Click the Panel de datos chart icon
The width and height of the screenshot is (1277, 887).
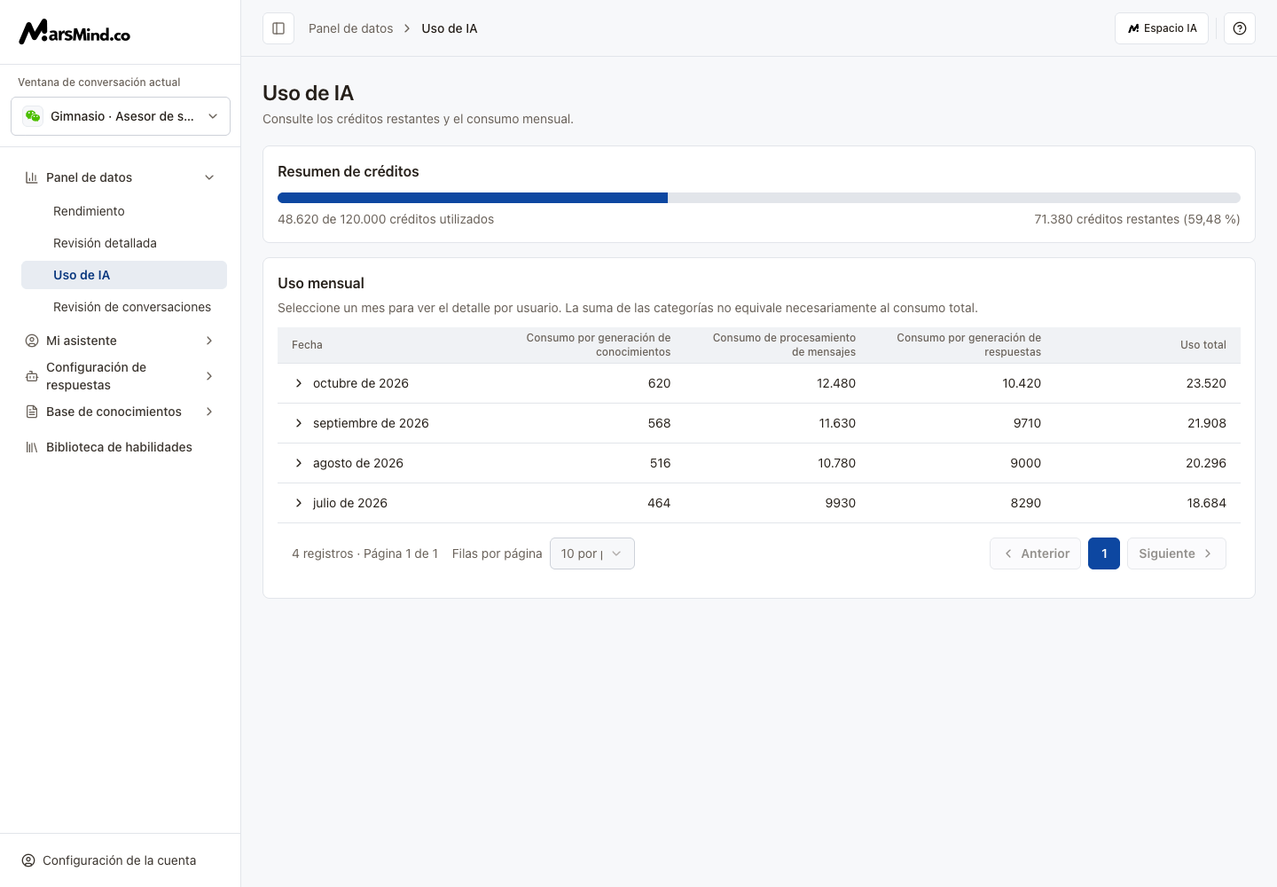point(32,177)
